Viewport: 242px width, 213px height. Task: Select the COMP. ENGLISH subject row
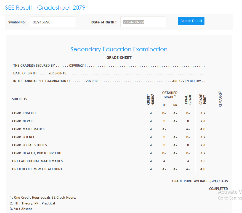24,113
